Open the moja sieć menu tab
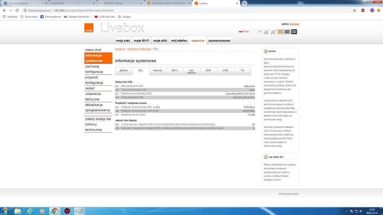 [123, 41]
